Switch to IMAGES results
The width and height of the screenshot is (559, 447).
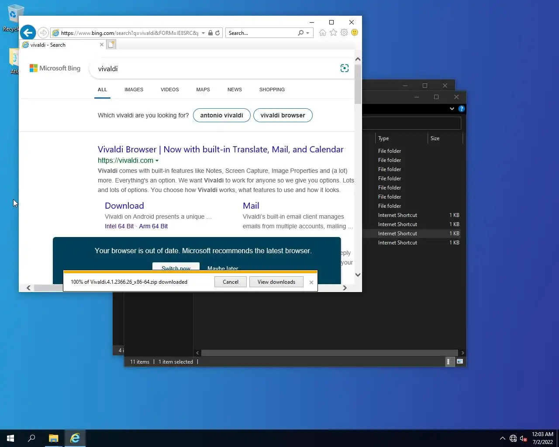coord(134,89)
